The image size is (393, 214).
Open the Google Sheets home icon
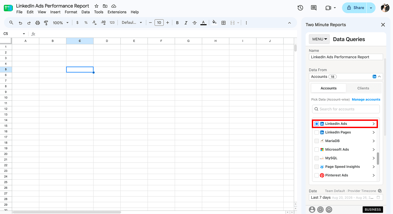click(x=8, y=8)
